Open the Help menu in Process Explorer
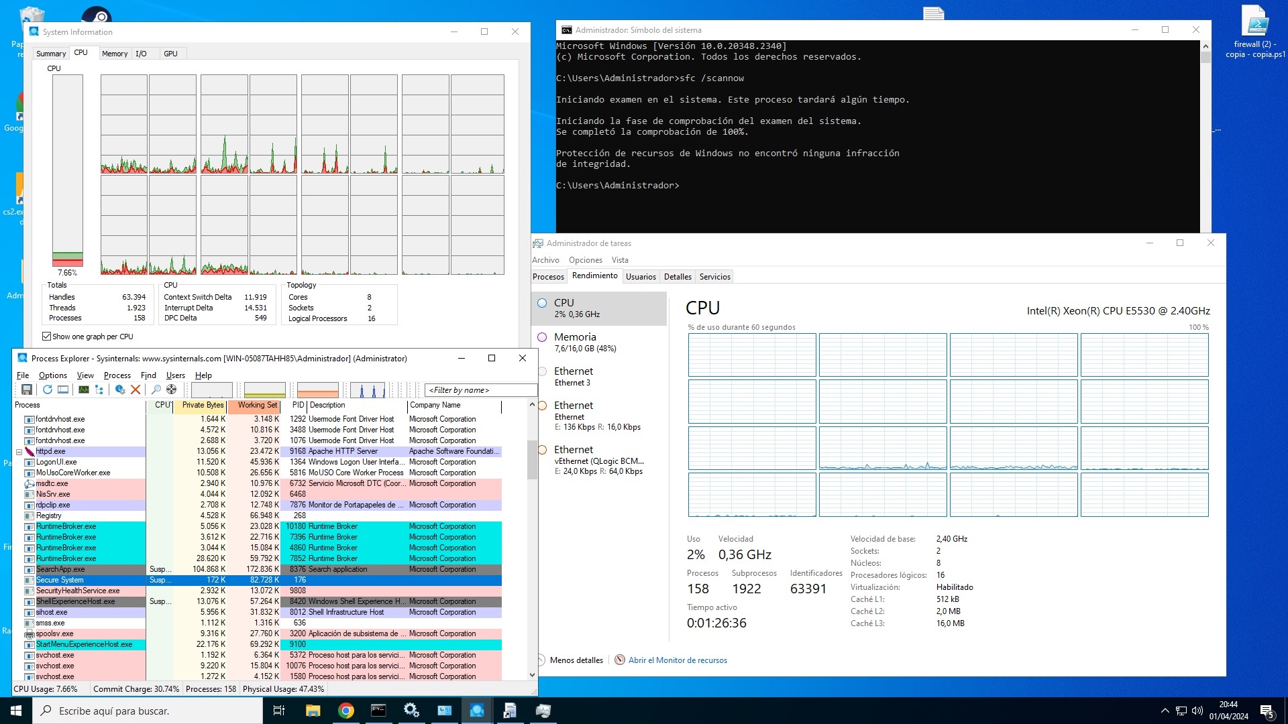1288x724 pixels. (x=203, y=375)
